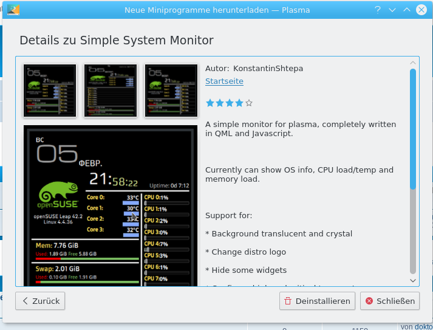Click the Plasma app icon in title bar
This screenshot has width=433, height=330.
click(13, 10)
